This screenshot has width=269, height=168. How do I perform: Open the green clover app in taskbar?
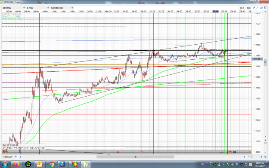point(28,165)
